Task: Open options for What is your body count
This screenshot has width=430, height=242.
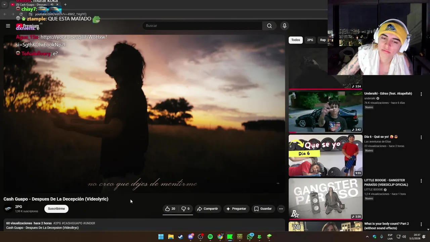Action: coord(421,224)
